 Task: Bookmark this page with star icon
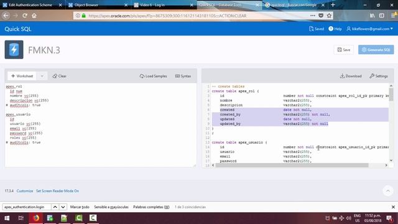[x=329, y=16]
